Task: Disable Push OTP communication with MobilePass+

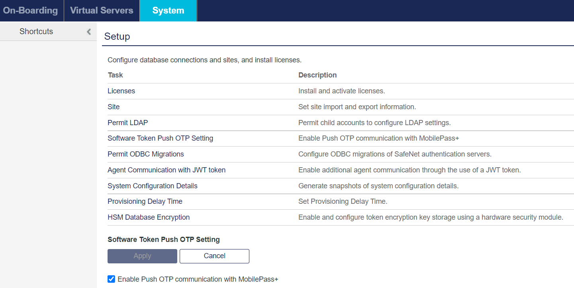Action: 111,279
